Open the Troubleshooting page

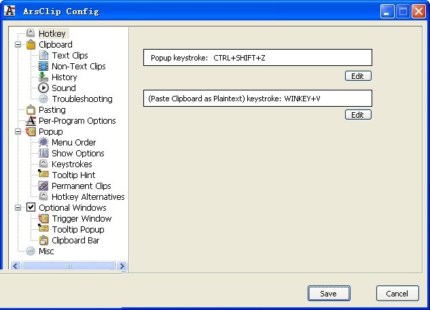[x=82, y=99]
